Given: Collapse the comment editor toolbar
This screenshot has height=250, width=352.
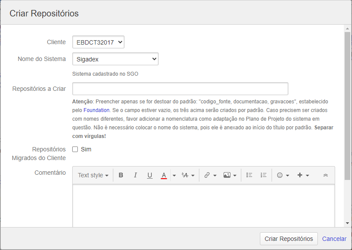Looking at the screenshot, I should click(326, 175).
